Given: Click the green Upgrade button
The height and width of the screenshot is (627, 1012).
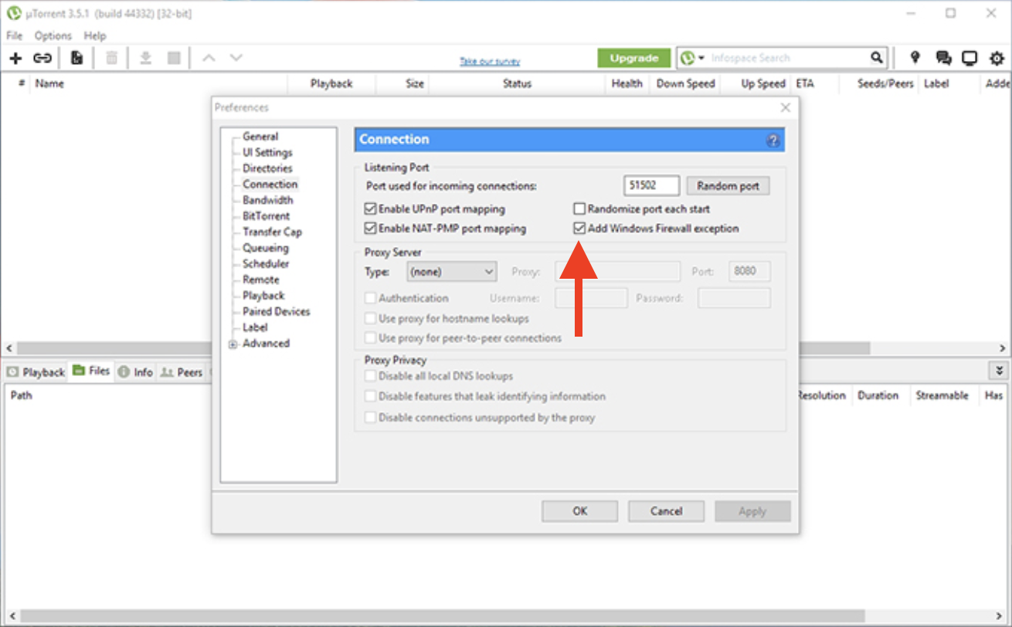Looking at the screenshot, I should [x=633, y=58].
